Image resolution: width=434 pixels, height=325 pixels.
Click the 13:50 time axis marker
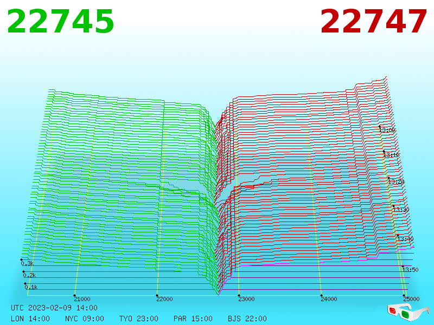[x=411, y=269]
